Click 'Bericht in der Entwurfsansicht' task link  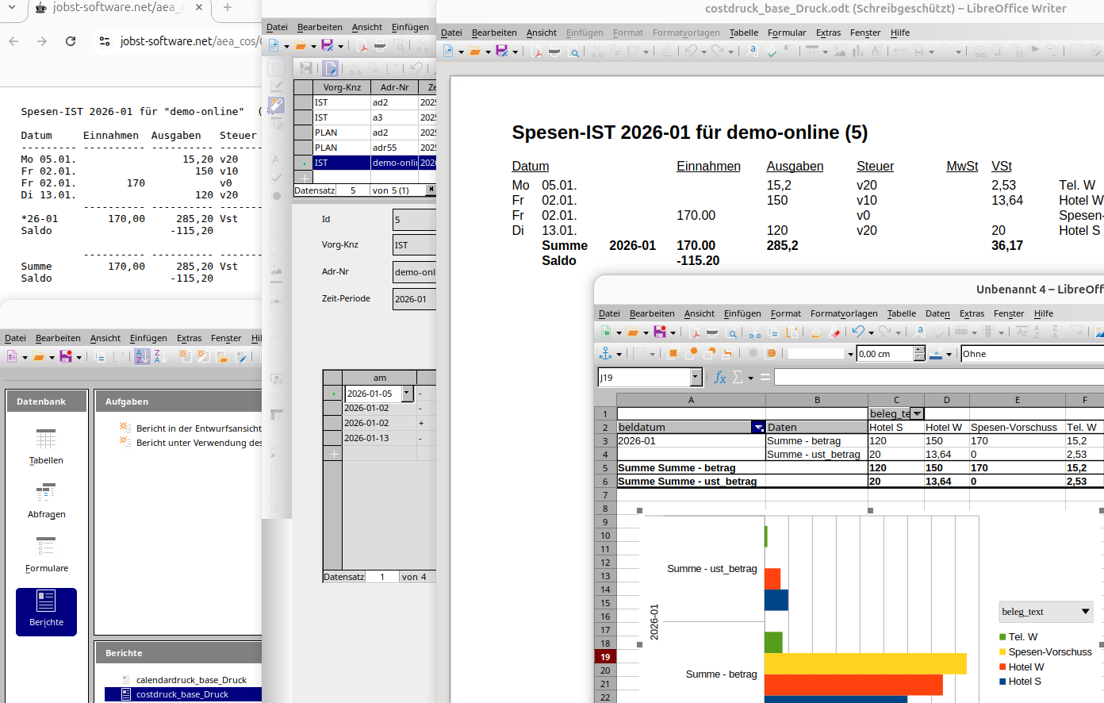click(198, 428)
